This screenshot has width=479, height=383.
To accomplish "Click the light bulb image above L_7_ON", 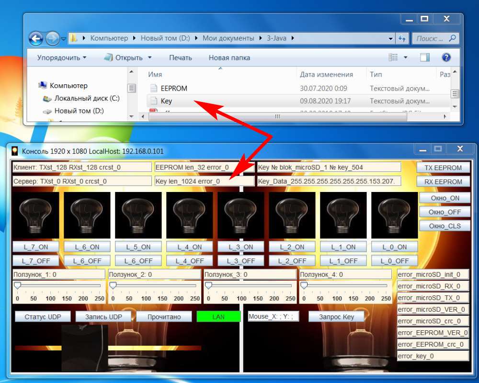I will coord(36,215).
